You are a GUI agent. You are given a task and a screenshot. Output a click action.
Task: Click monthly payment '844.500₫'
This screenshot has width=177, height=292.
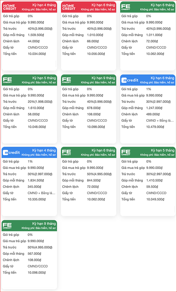94,180
